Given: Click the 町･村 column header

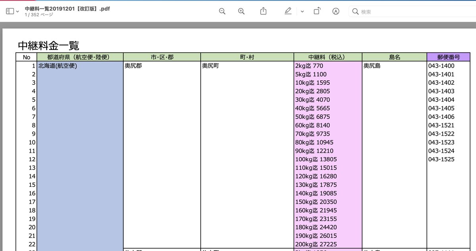Looking at the screenshot, I should tap(247, 57).
